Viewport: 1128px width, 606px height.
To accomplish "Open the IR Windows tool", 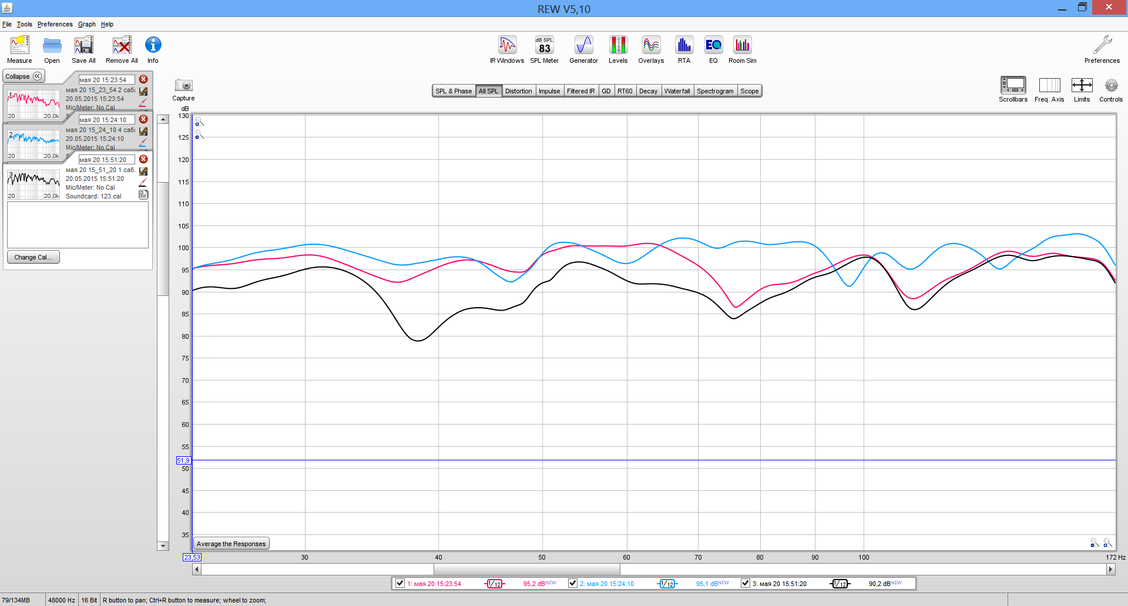I will pyautogui.click(x=507, y=45).
